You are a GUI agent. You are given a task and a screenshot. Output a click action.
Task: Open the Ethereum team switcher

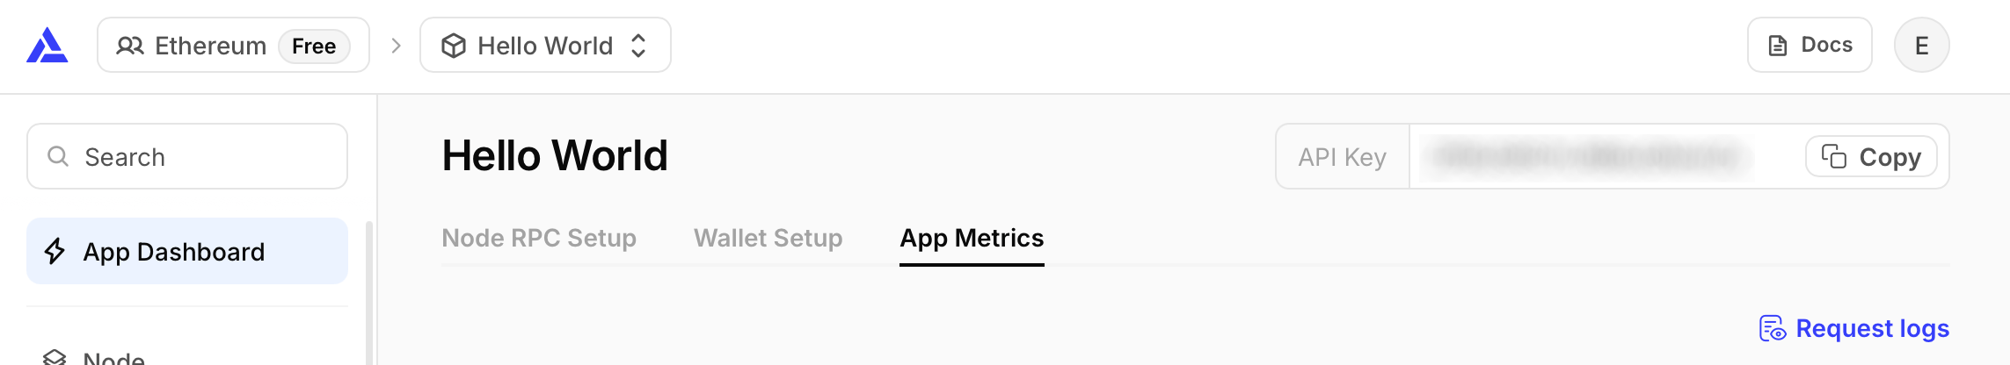[209, 46]
